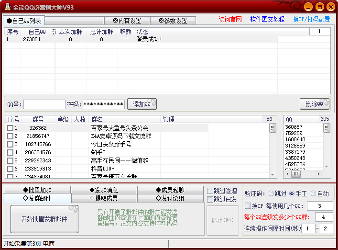Open the 参数设置 tab
Image resolution: width=338 pixels, height=250 pixels.
pyautogui.click(x=173, y=21)
